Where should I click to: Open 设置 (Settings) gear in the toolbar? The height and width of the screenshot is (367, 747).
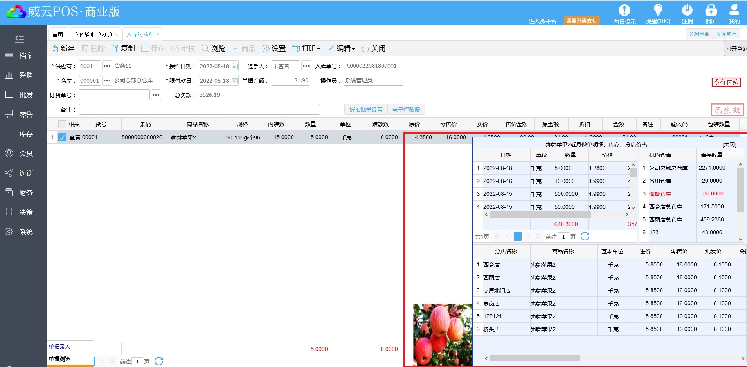[266, 49]
